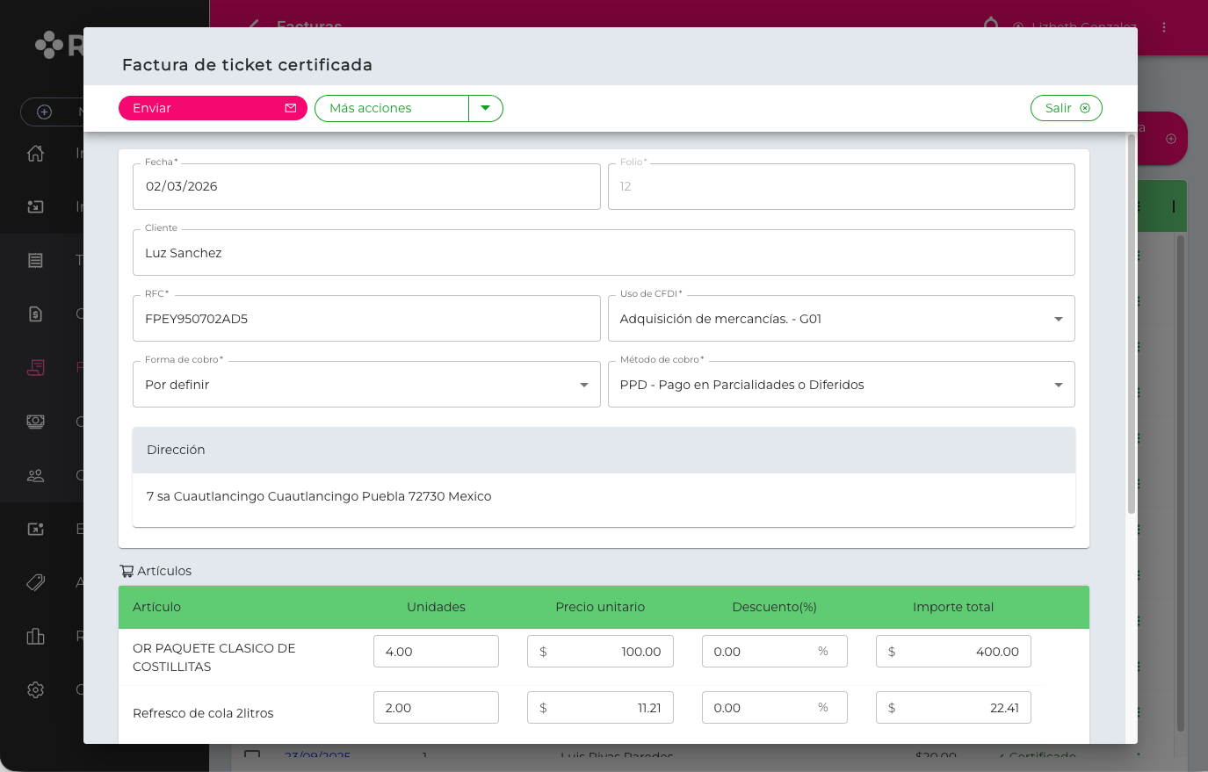Select the highlighted invoices icon in the sidebar
The width and height of the screenshot is (1208, 772).
click(x=35, y=367)
